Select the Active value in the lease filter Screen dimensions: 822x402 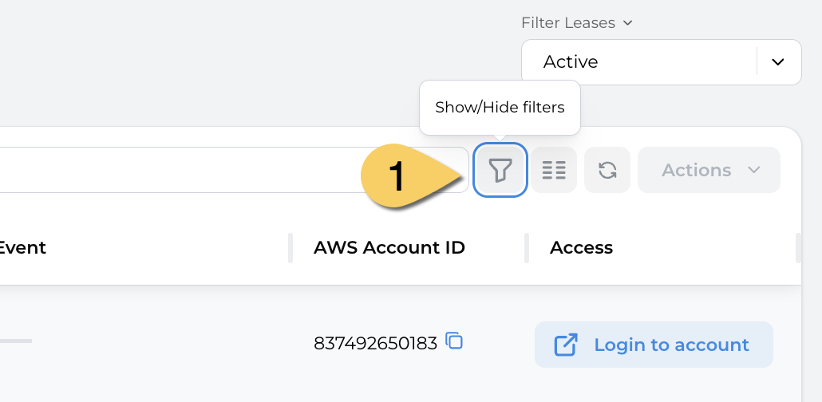click(571, 62)
